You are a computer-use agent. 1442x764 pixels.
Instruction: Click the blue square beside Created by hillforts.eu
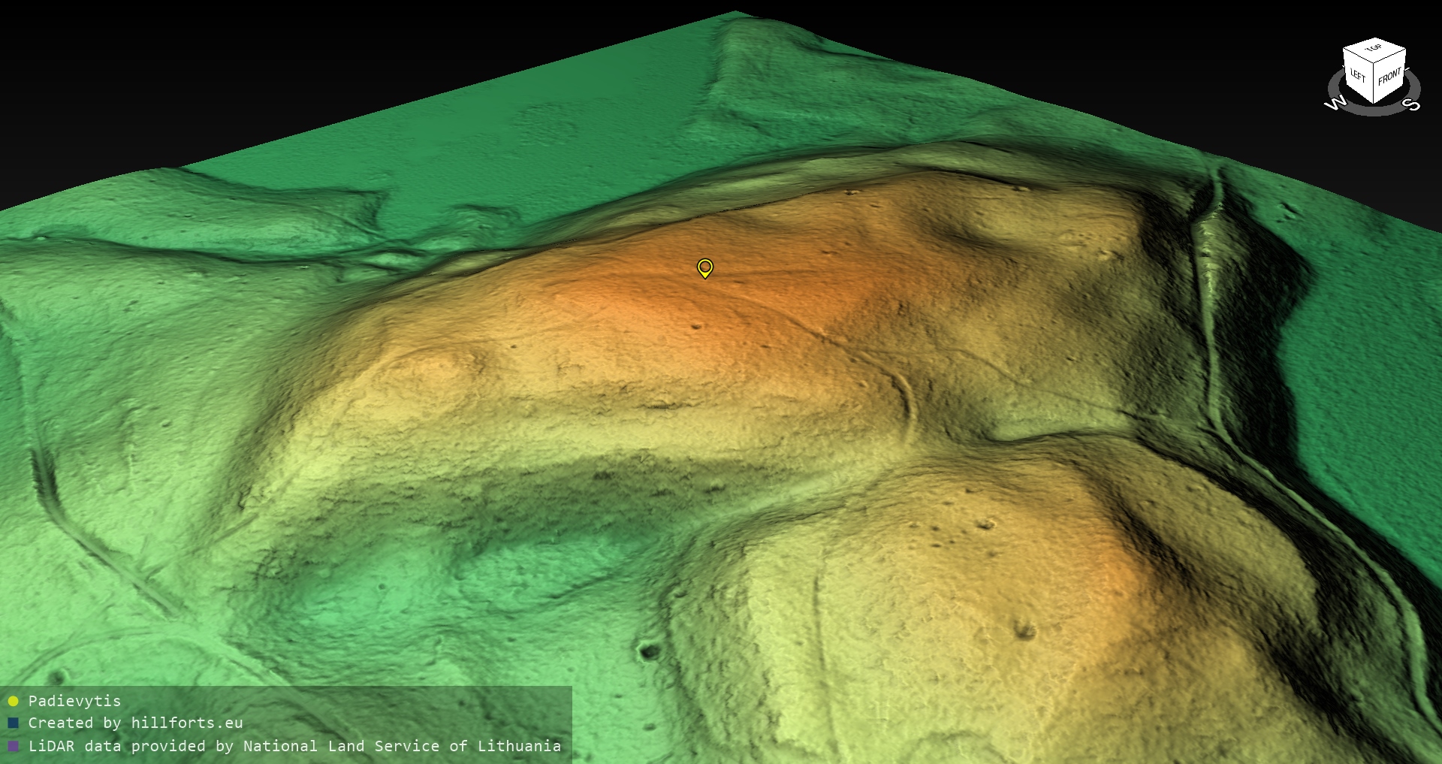13,723
